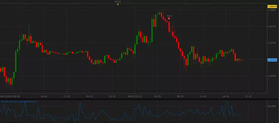This screenshot has width=279, height=123.
Task: Click the 08:15 time axis label
Action: pyautogui.click(x=180, y=96)
